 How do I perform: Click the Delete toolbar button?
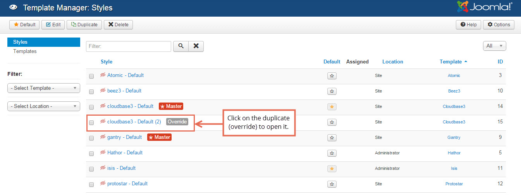click(x=118, y=25)
